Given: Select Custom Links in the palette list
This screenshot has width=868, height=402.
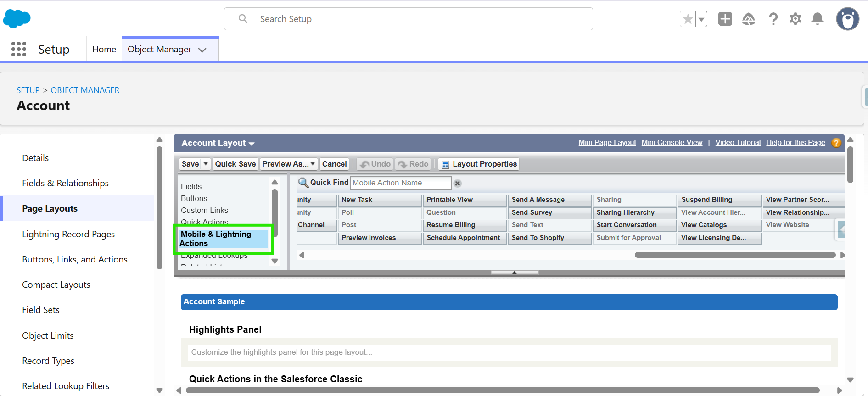Looking at the screenshot, I should pyautogui.click(x=204, y=210).
